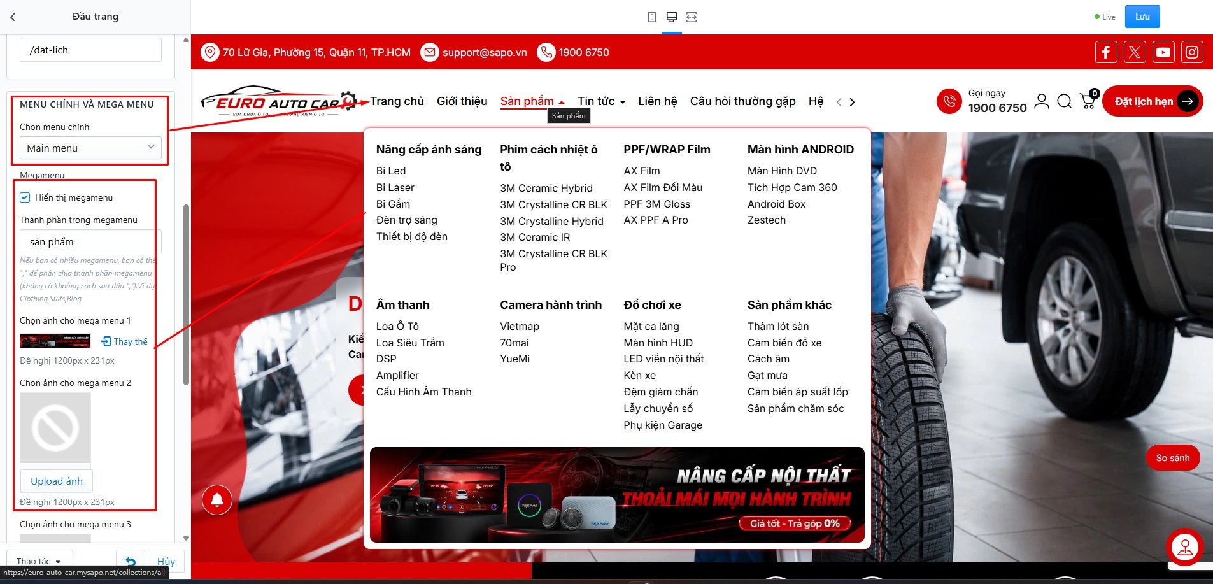
Task: Click the Euro Auto Car logo
Action: (x=279, y=101)
